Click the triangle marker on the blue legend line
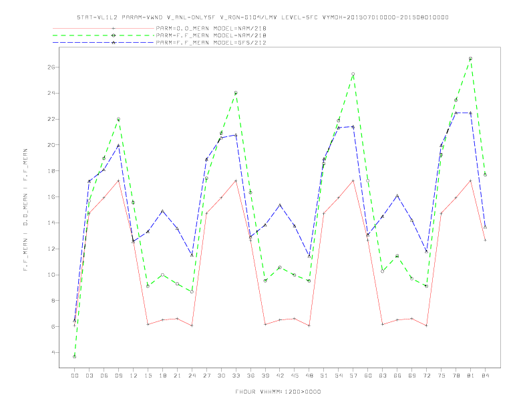Screen dimensions: 529x409 click(x=114, y=43)
